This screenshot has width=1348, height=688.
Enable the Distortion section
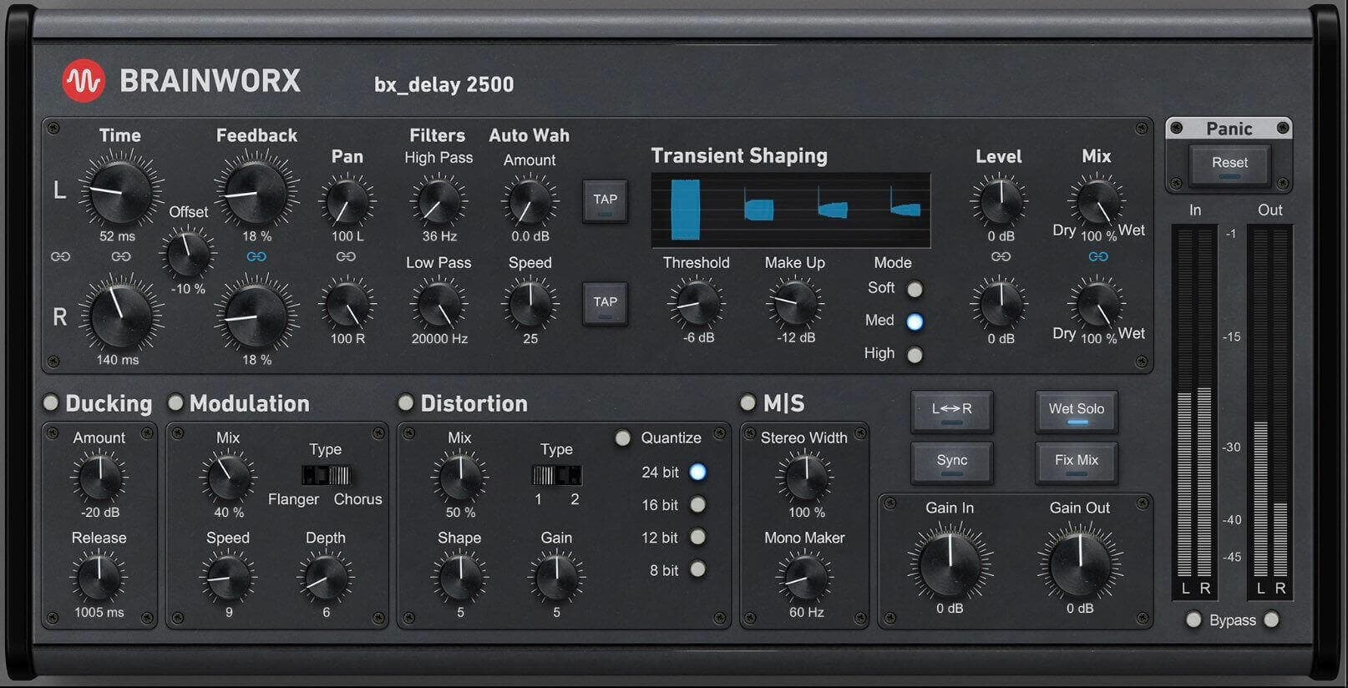click(x=406, y=403)
